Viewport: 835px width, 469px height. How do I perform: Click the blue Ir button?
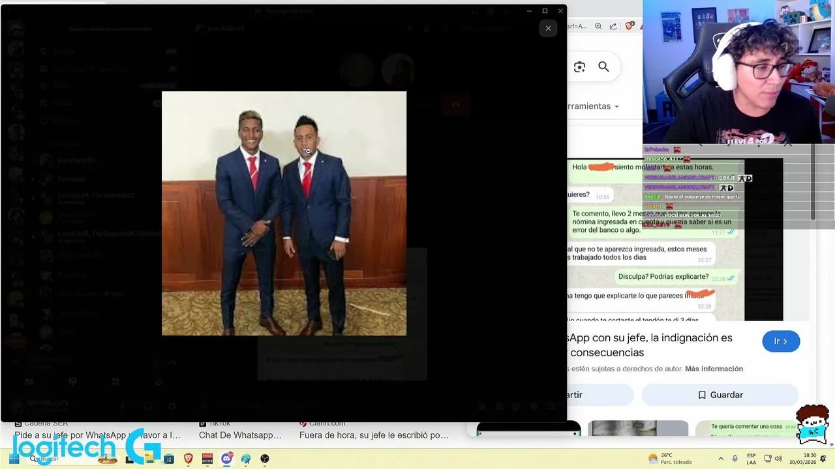click(781, 341)
